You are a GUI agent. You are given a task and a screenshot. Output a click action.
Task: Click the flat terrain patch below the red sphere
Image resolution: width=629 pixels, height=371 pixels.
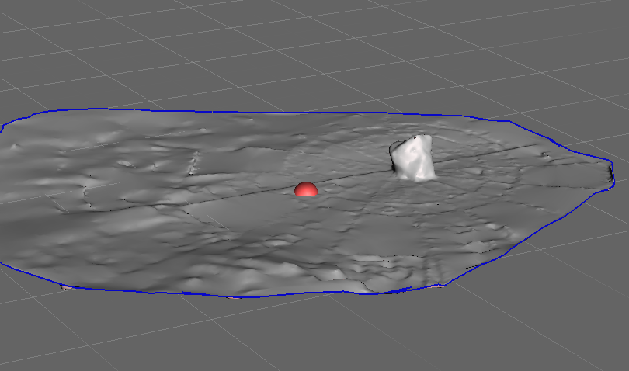tap(303, 225)
